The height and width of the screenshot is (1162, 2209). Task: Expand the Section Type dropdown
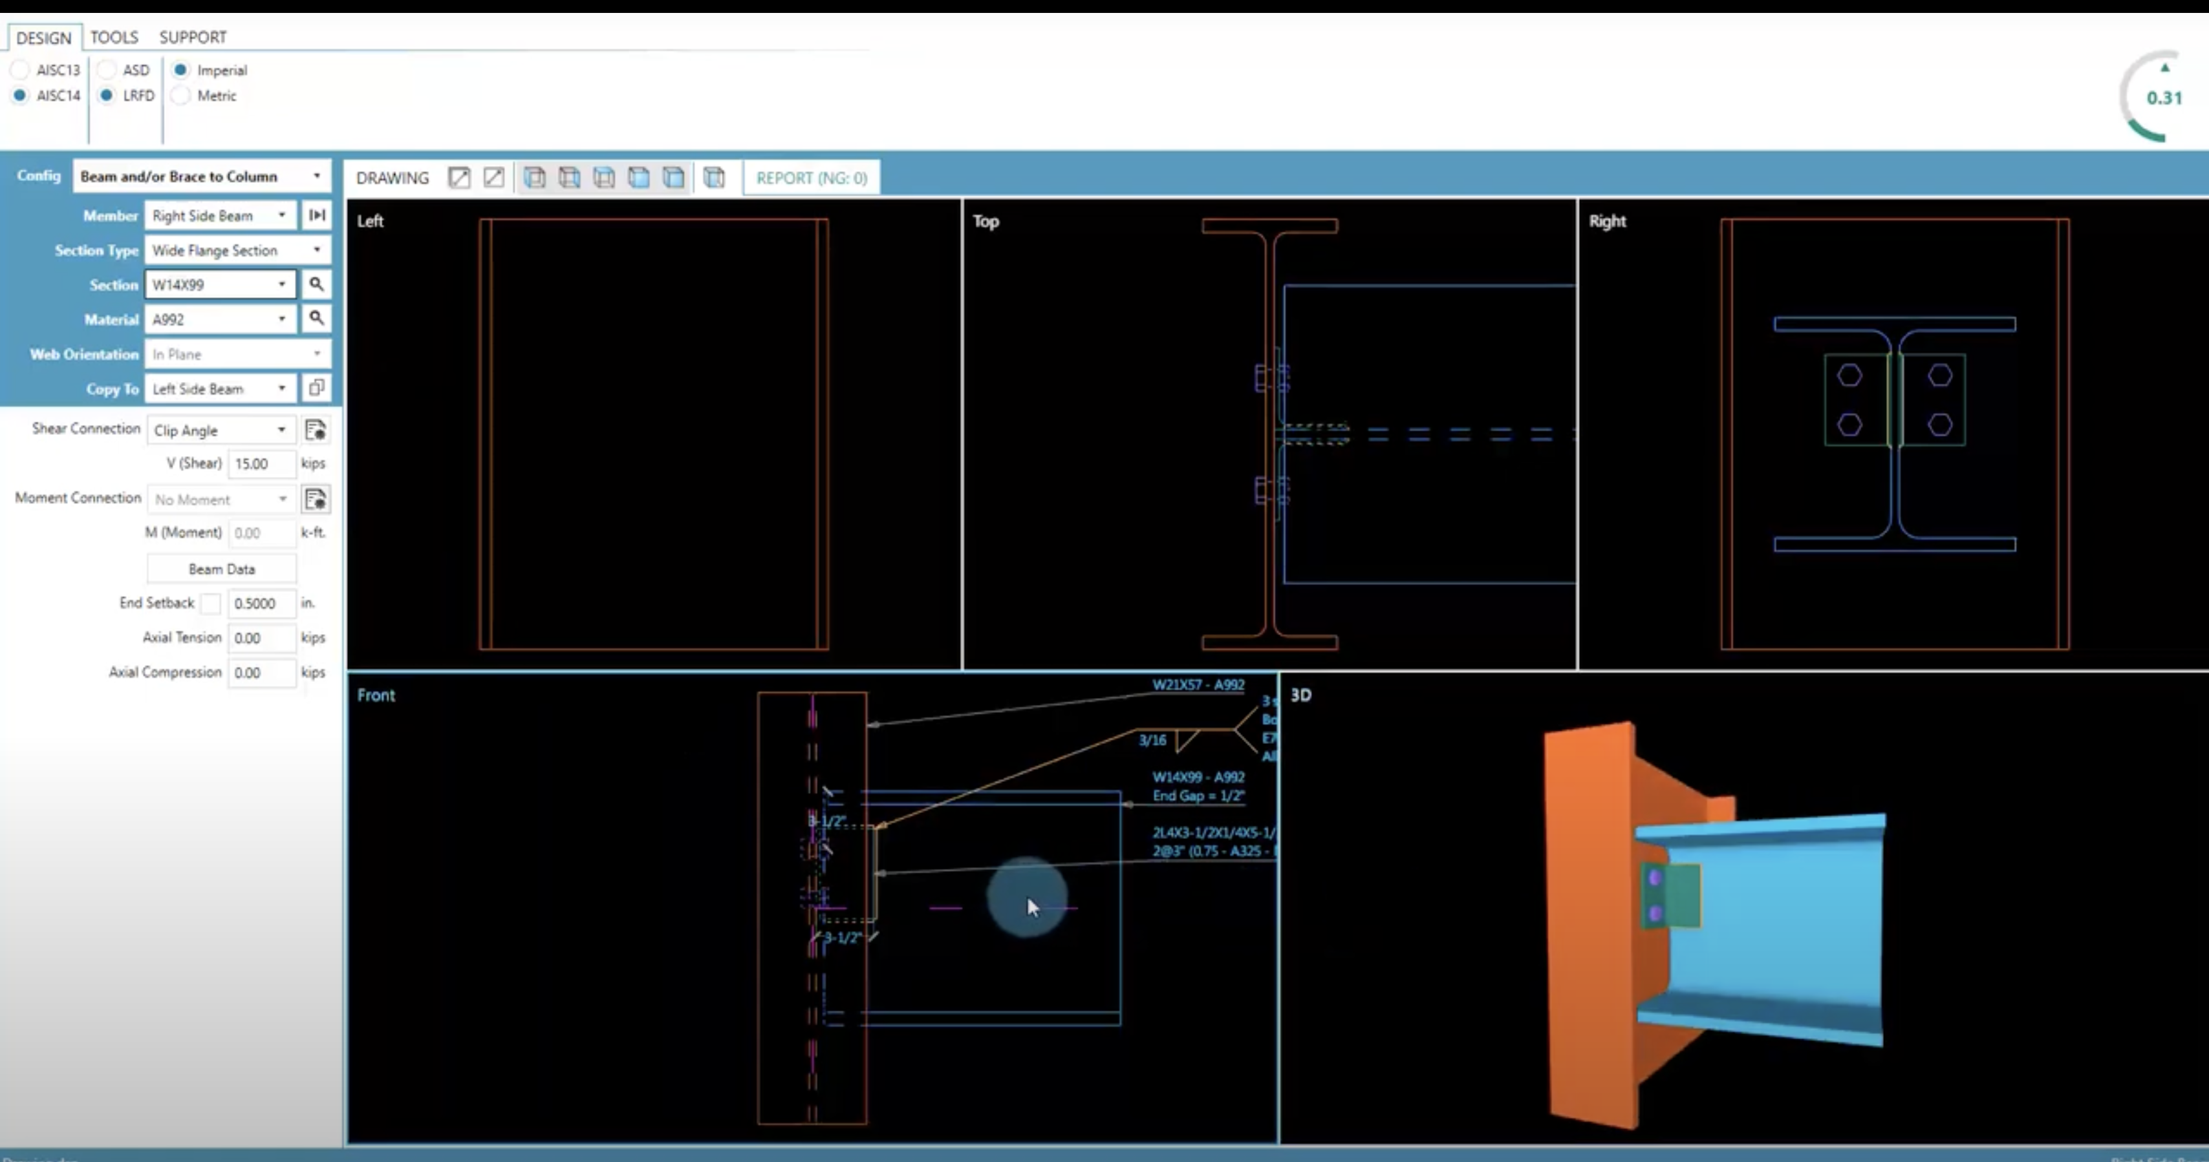coord(237,249)
